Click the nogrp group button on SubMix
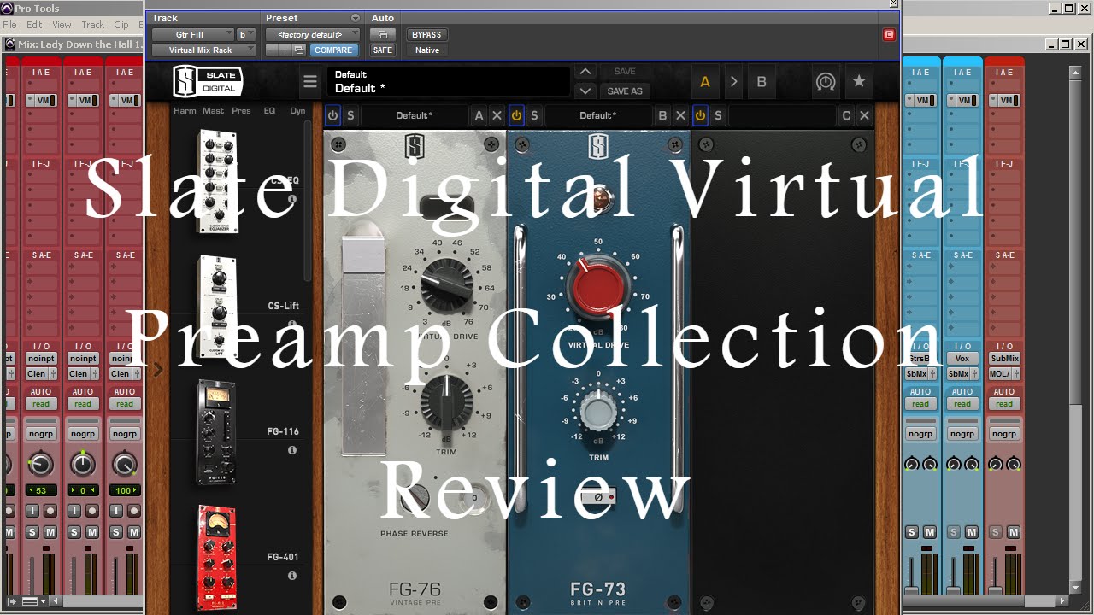Screen dimensions: 1094x615 coord(1004,433)
